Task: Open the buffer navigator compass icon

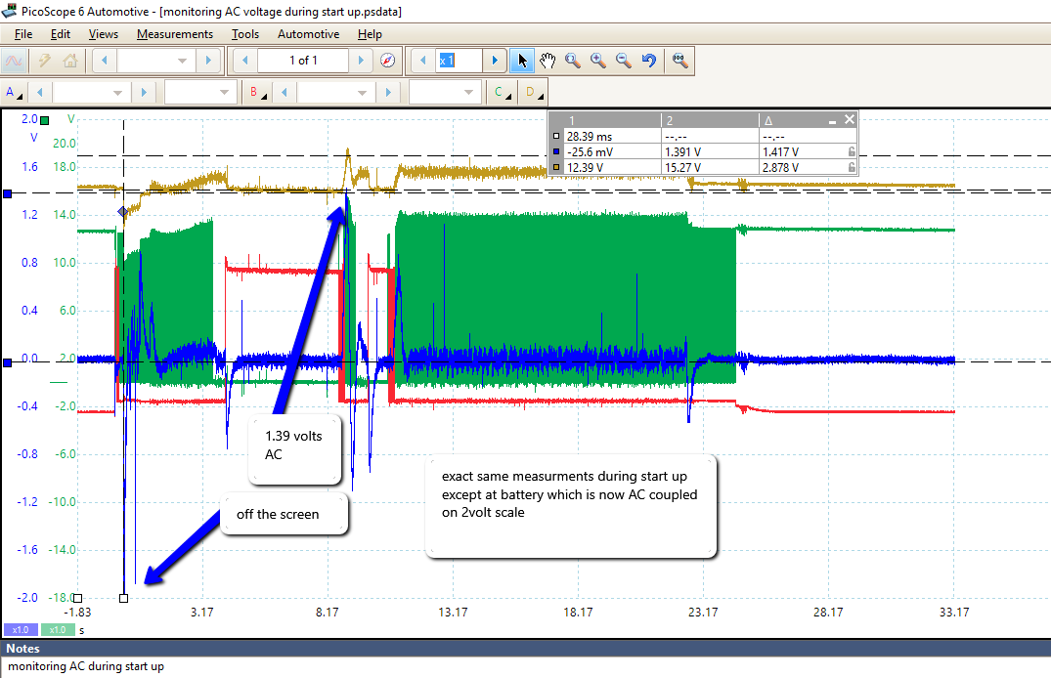Action: pos(388,61)
